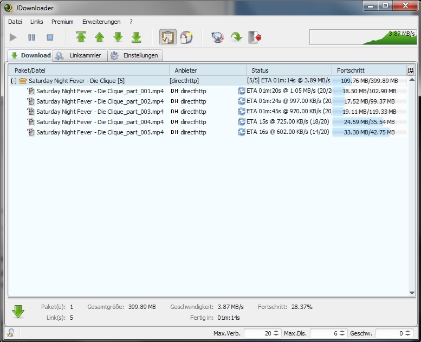
Task: Click progress bar 18.50 MB/102.90 MB
Action: tap(369, 91)
